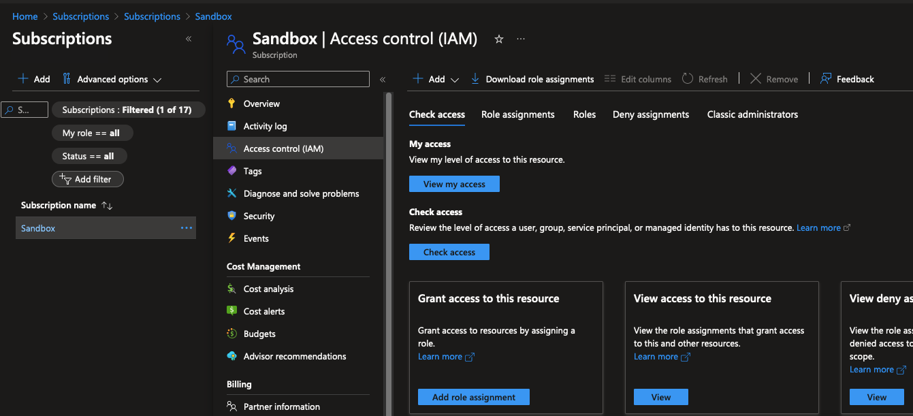Select the Sandbox subscription row
The width and height of the screenshot is (913, 416).
[x=106, y=228]
